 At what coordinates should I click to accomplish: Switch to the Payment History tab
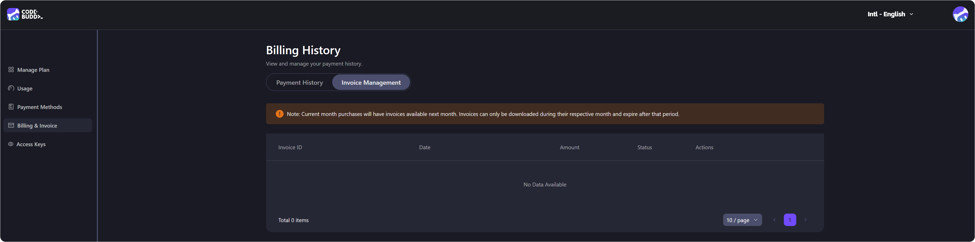click(299, 82)
